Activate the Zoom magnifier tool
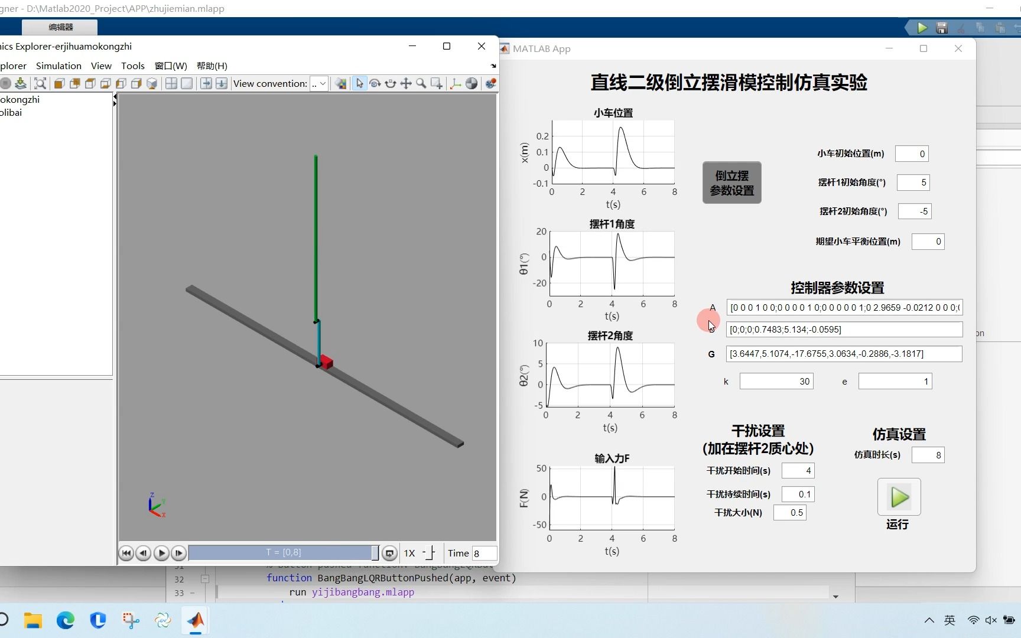Screen dimensions: 1021x638 (x=421, y=83)
